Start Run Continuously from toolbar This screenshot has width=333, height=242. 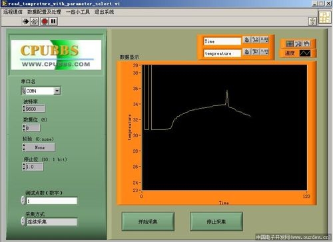35,21
